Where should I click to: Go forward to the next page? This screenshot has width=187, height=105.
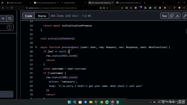click(7, 8)
